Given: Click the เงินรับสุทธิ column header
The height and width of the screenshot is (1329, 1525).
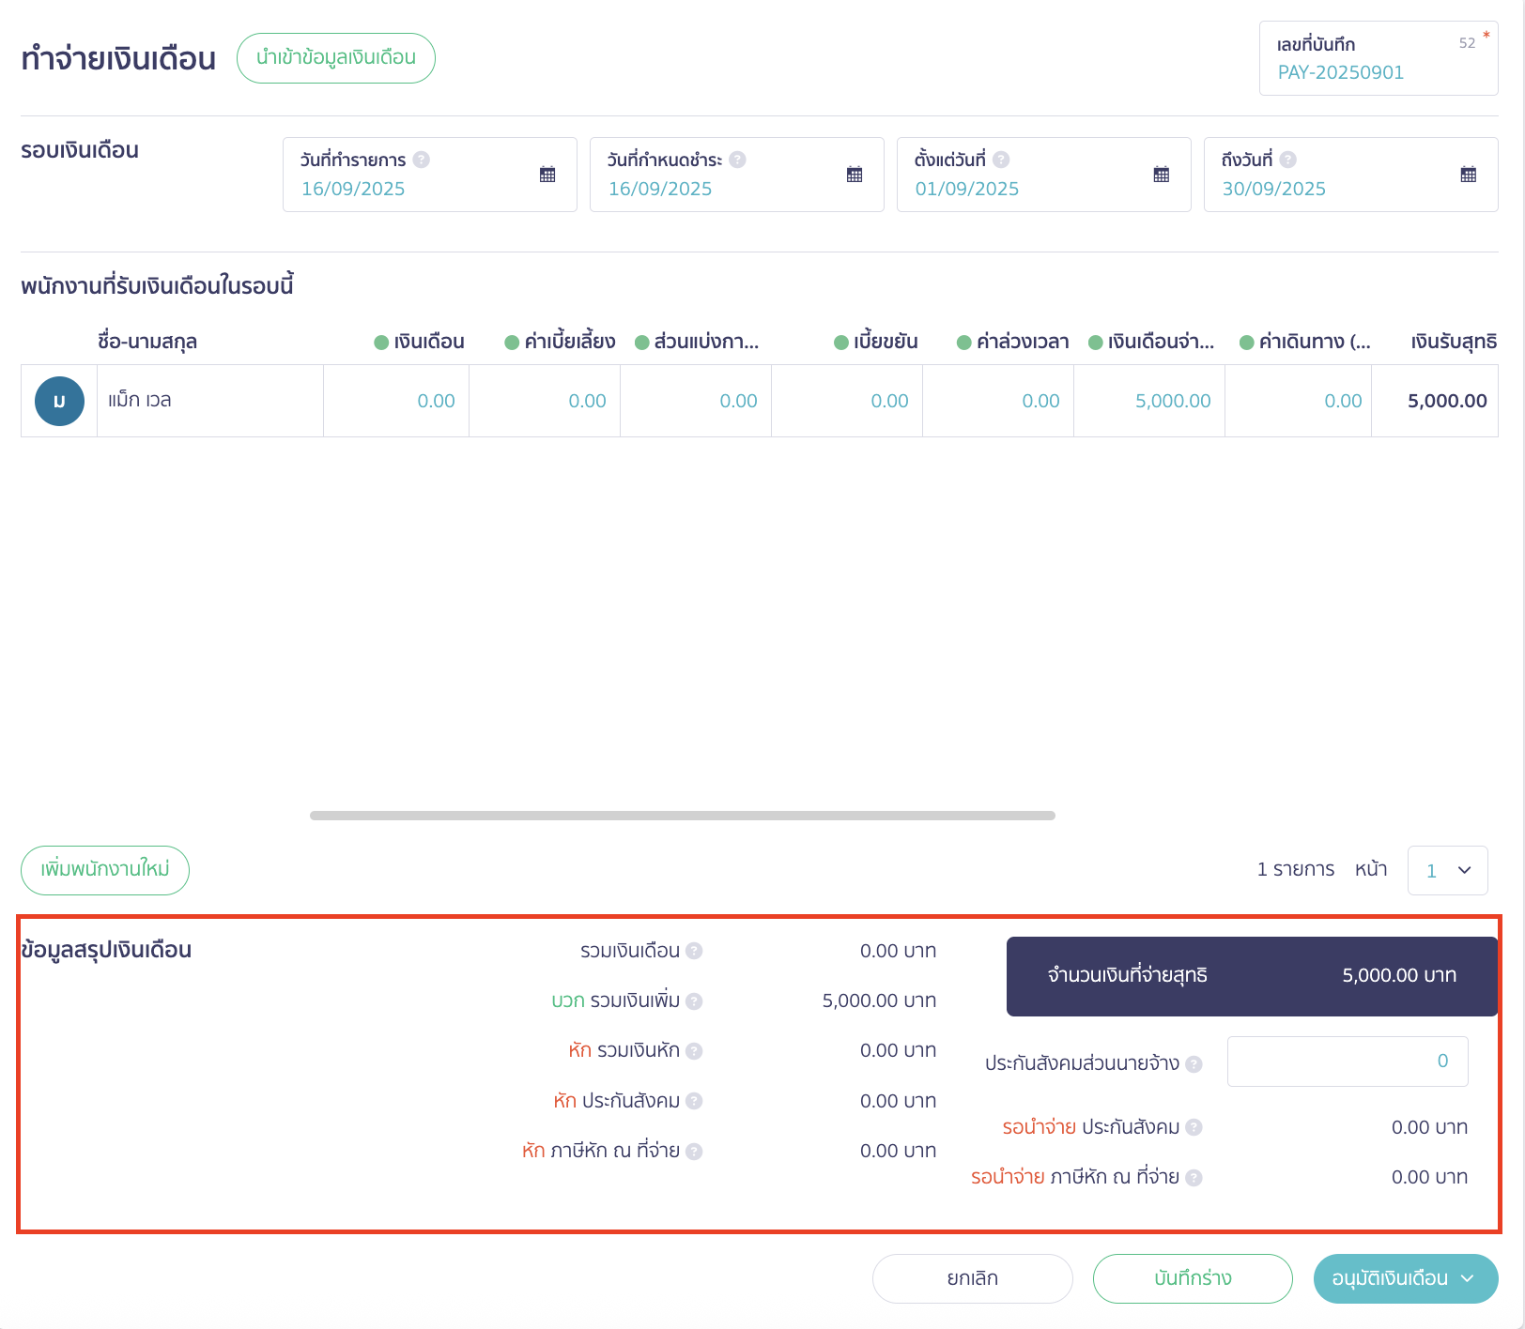Looking at the screenshot, I should click(x=1453, y=342).
